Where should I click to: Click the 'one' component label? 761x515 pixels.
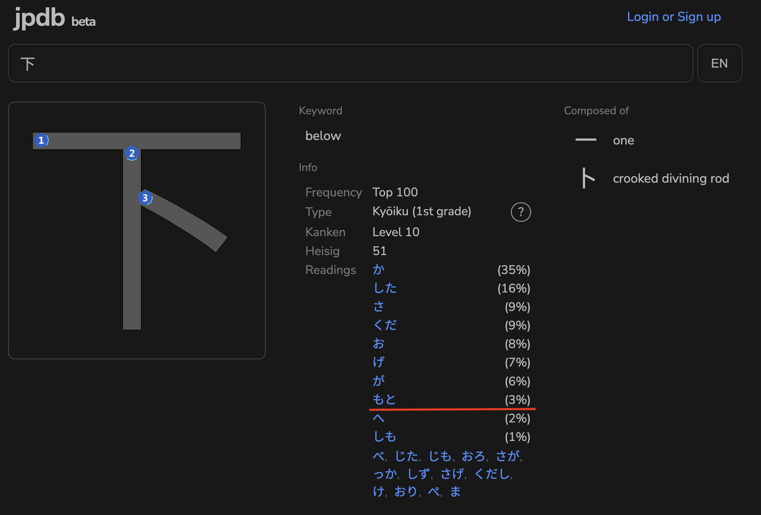623,140
